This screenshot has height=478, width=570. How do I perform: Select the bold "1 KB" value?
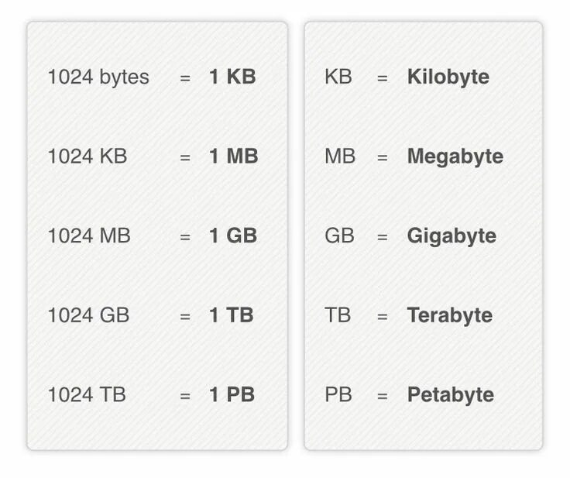232,77
